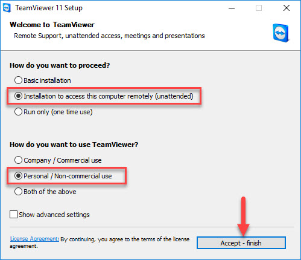Image resolution: width=301 pixels, height=260 pixels.
Task: Click the TeamViewer 11 Setup title text
Action: click(x=49, y=8)
